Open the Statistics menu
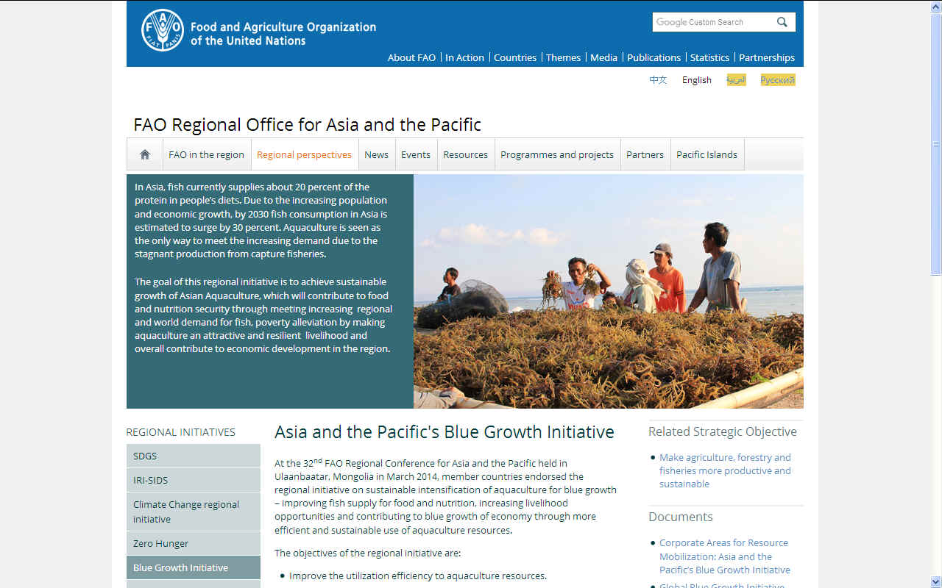This screenshot has width=942, height=588. pos(709,57)
